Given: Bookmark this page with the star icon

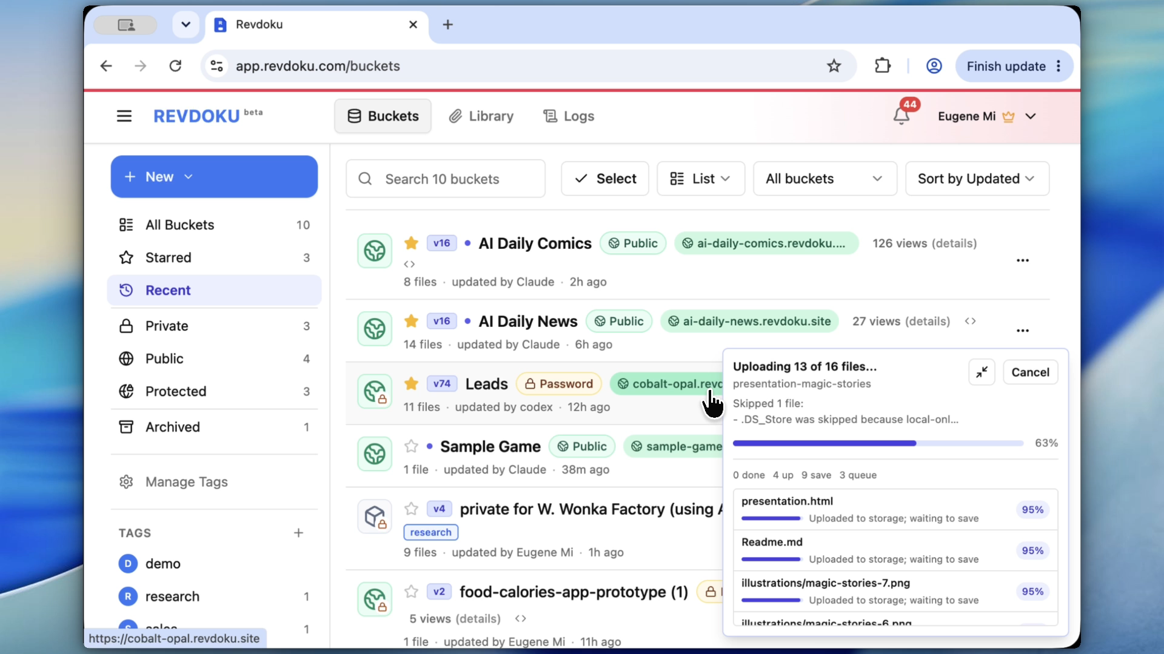Looking at the screenshot, I should [x=834, y=66].
